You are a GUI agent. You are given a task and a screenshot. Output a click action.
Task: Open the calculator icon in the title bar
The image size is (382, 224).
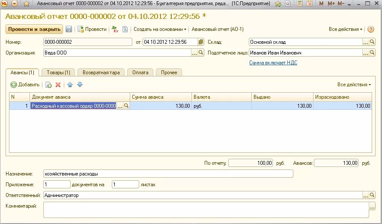click(300, 3)
